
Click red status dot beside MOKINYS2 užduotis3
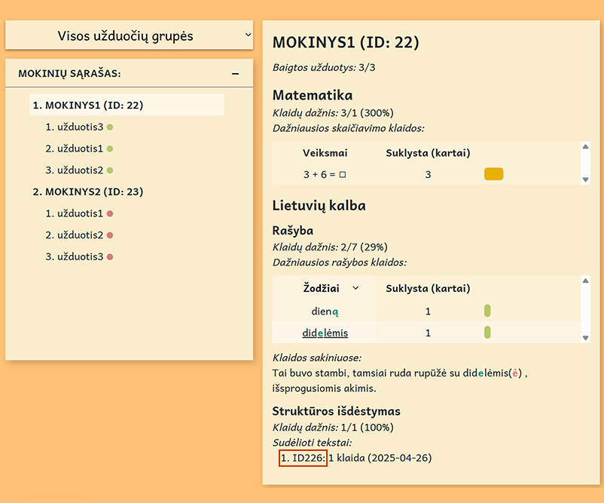110,257
